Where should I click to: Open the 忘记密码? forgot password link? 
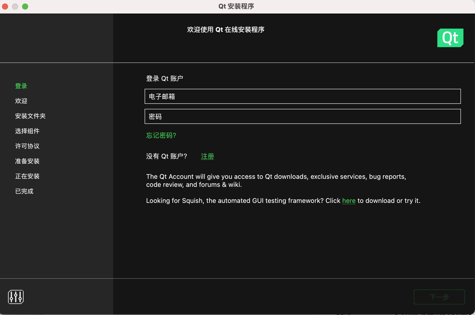(161, 135)
